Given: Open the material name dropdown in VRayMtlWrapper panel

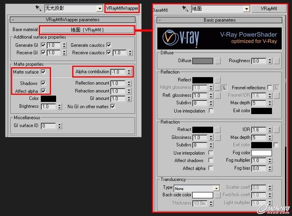Looking at the screenshot, I should 100,8.
